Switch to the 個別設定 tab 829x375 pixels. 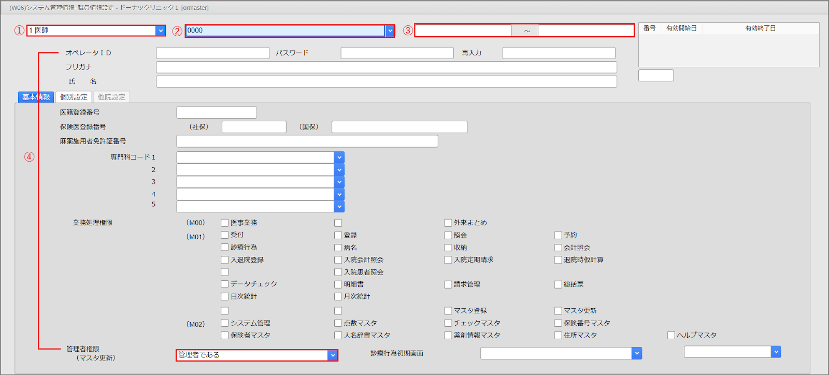click(74, 97)
